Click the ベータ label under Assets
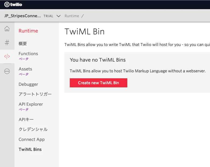Image resolution: width=210 pixels, height=167 pixels. pos(24,74)
